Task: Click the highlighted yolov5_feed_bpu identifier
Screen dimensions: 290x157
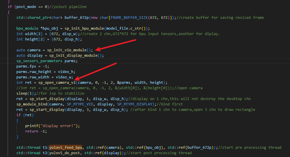Action: pos(66,148)
